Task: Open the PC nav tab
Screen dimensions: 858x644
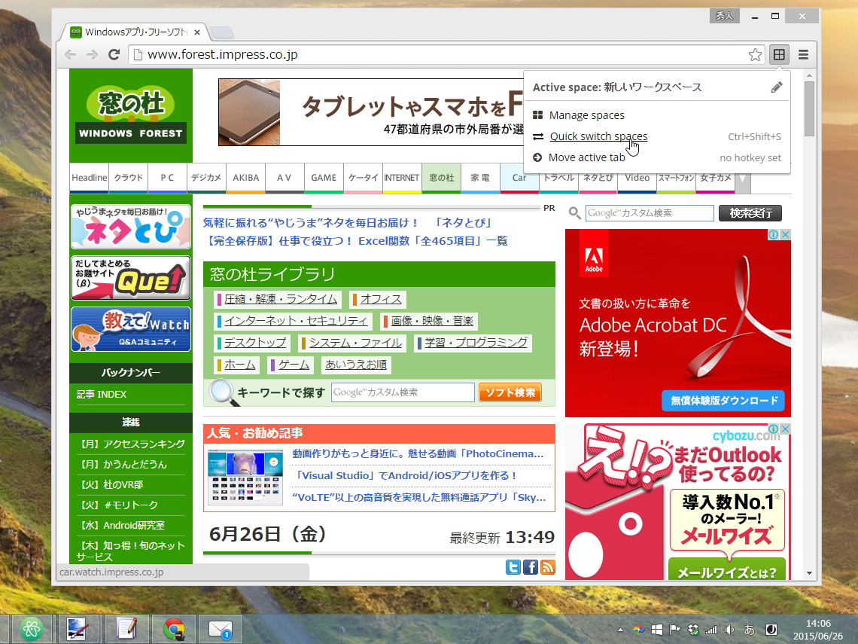Action: tap(167, 178)
